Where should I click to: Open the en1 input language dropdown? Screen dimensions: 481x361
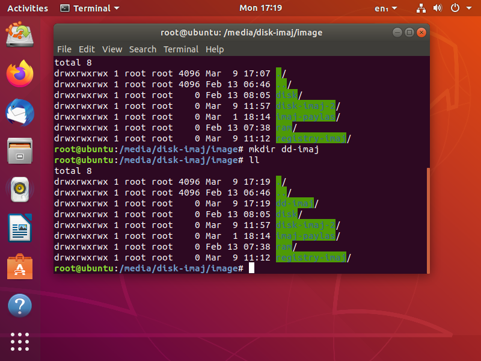385,8
